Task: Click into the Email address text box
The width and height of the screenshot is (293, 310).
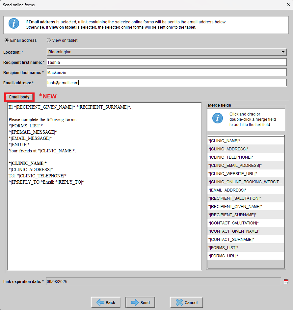Action: tap(166, 83)
